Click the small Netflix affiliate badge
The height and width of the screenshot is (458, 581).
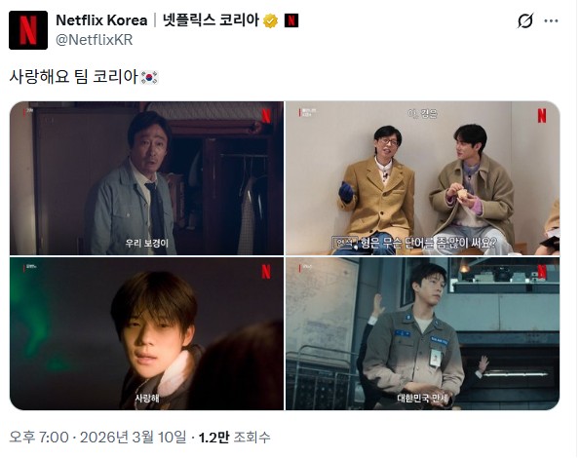point(291,20)
